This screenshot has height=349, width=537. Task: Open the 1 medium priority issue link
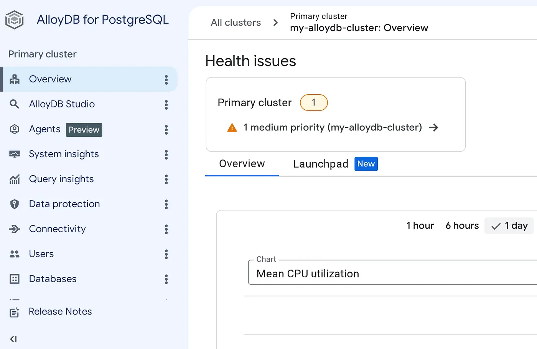tap(333, 127)
